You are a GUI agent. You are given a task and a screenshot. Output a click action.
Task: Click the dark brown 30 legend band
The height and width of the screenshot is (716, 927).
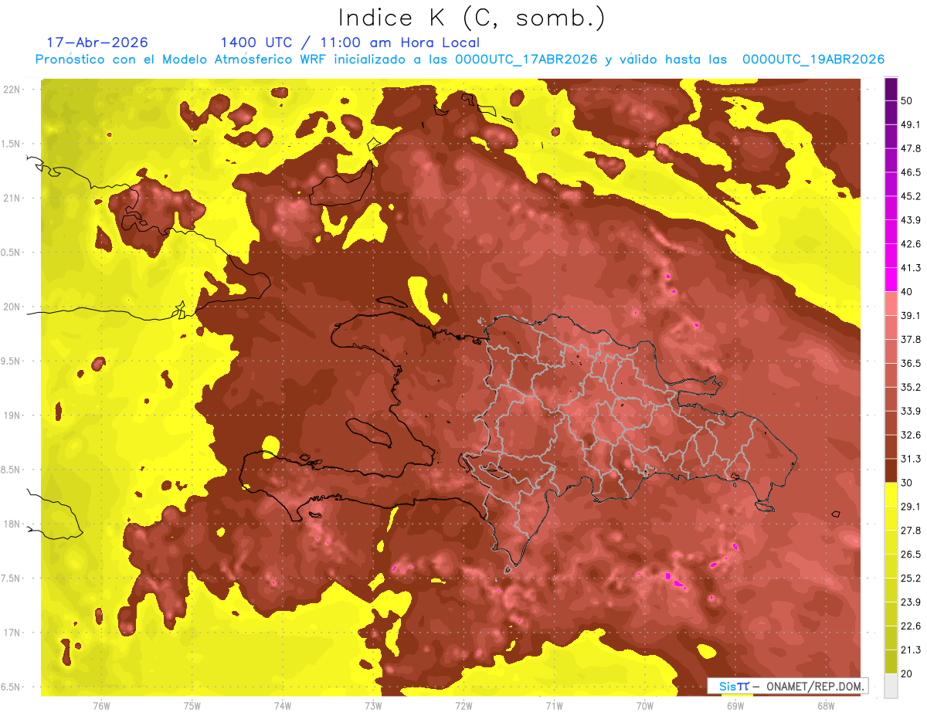891,470
